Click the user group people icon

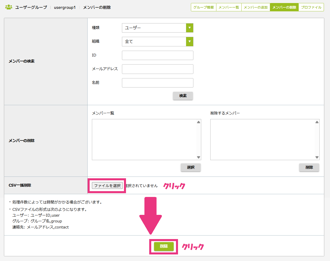tap(9, 7)
